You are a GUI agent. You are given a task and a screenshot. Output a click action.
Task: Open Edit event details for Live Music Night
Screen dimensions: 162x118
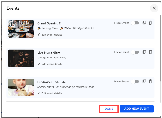pyautogui.click(x=52, y=64)
